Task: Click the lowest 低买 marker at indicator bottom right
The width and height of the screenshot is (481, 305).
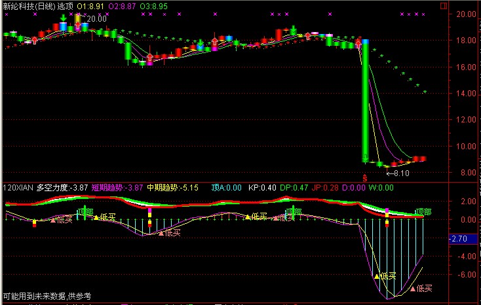Action: (x=421, y=288)
